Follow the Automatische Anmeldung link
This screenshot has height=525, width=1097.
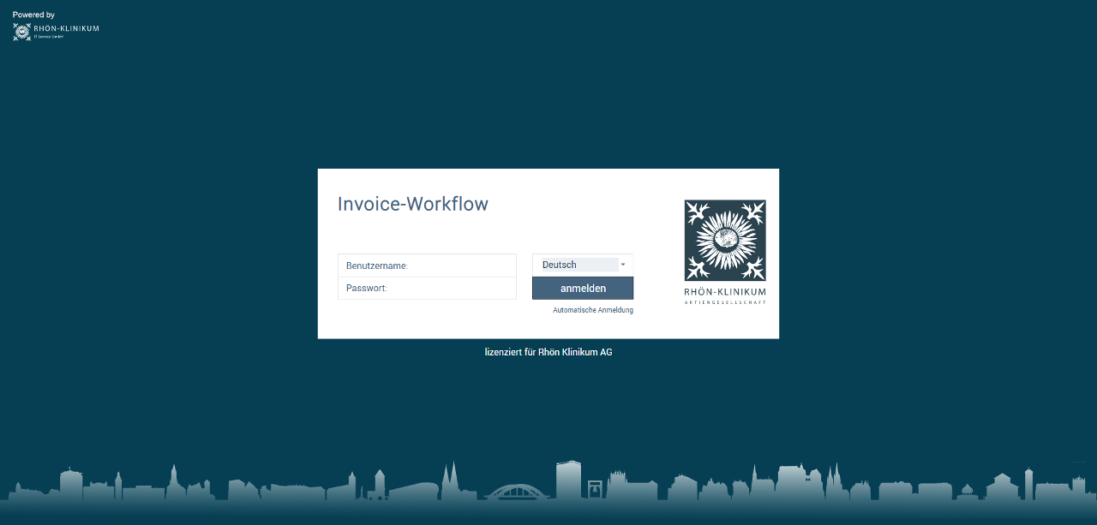[x=593, y=310]
